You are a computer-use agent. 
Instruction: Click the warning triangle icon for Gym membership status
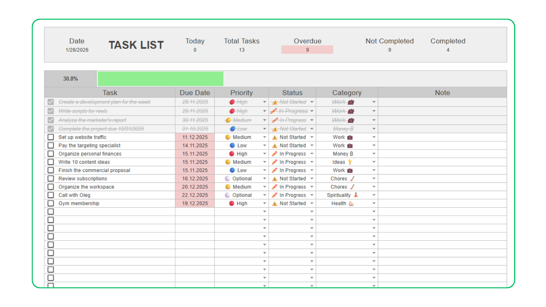[x=275, y=204]
